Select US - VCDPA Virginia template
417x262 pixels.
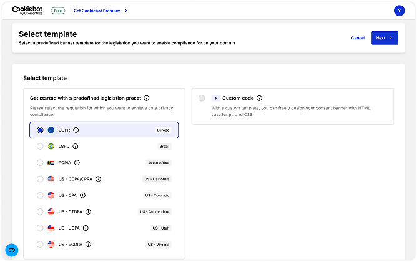(40, 245)
